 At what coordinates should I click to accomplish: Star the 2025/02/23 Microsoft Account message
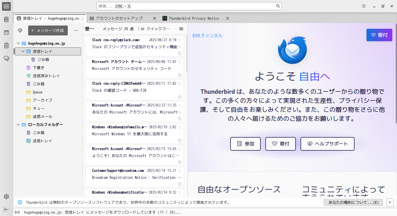(180, 118)
